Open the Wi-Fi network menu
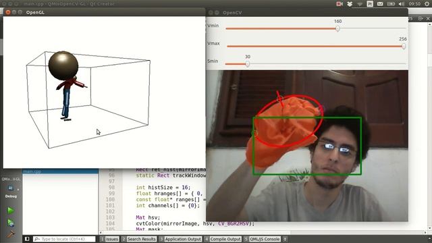The height and width of the screenshot is (243, 432). [360, 4]
